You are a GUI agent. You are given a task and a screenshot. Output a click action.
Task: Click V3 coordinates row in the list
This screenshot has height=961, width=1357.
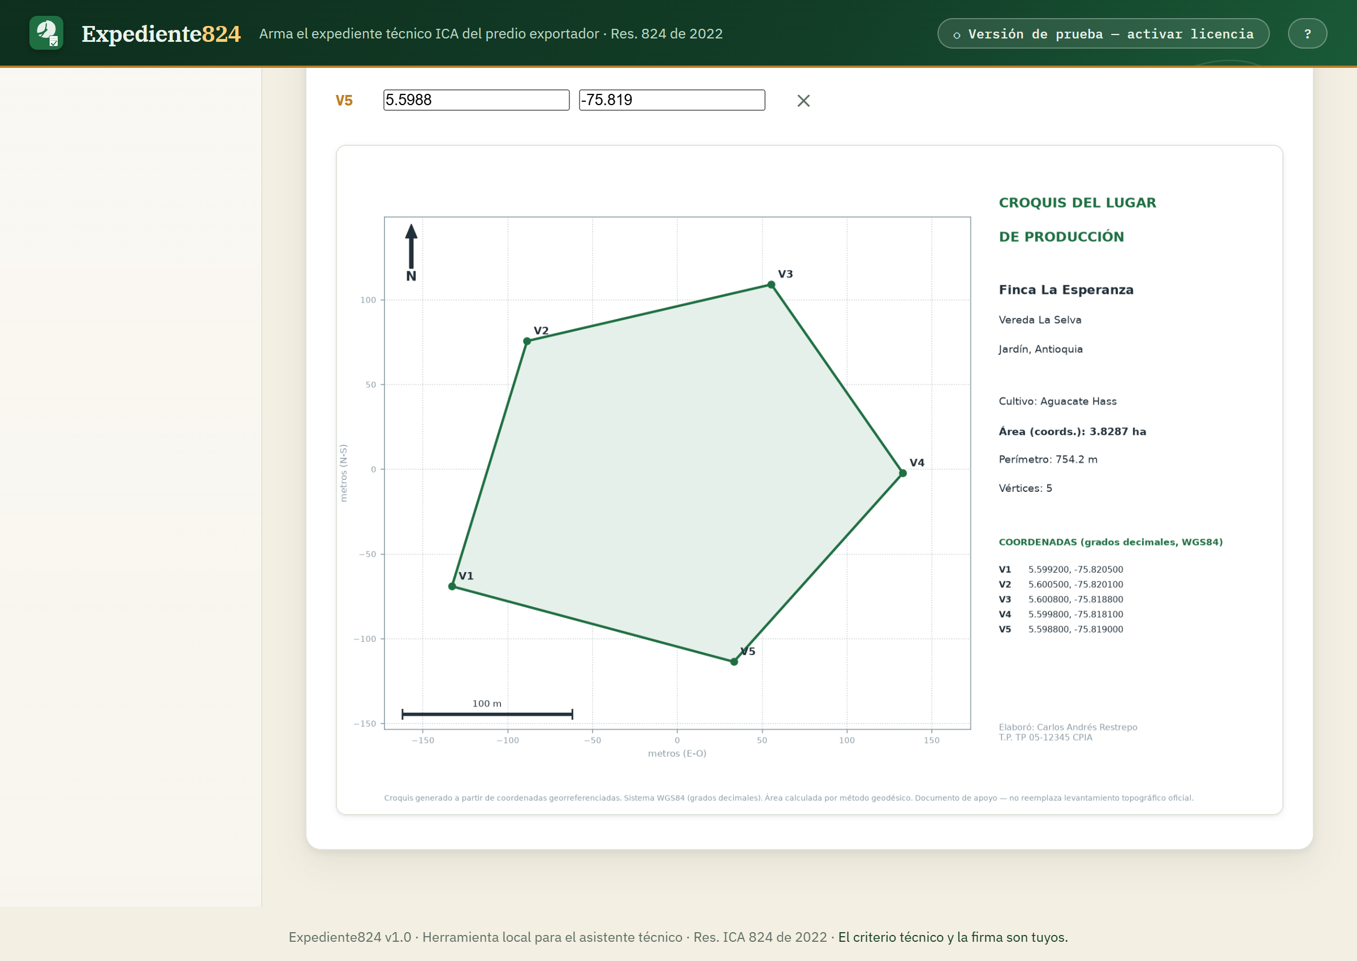[1061, 599]
